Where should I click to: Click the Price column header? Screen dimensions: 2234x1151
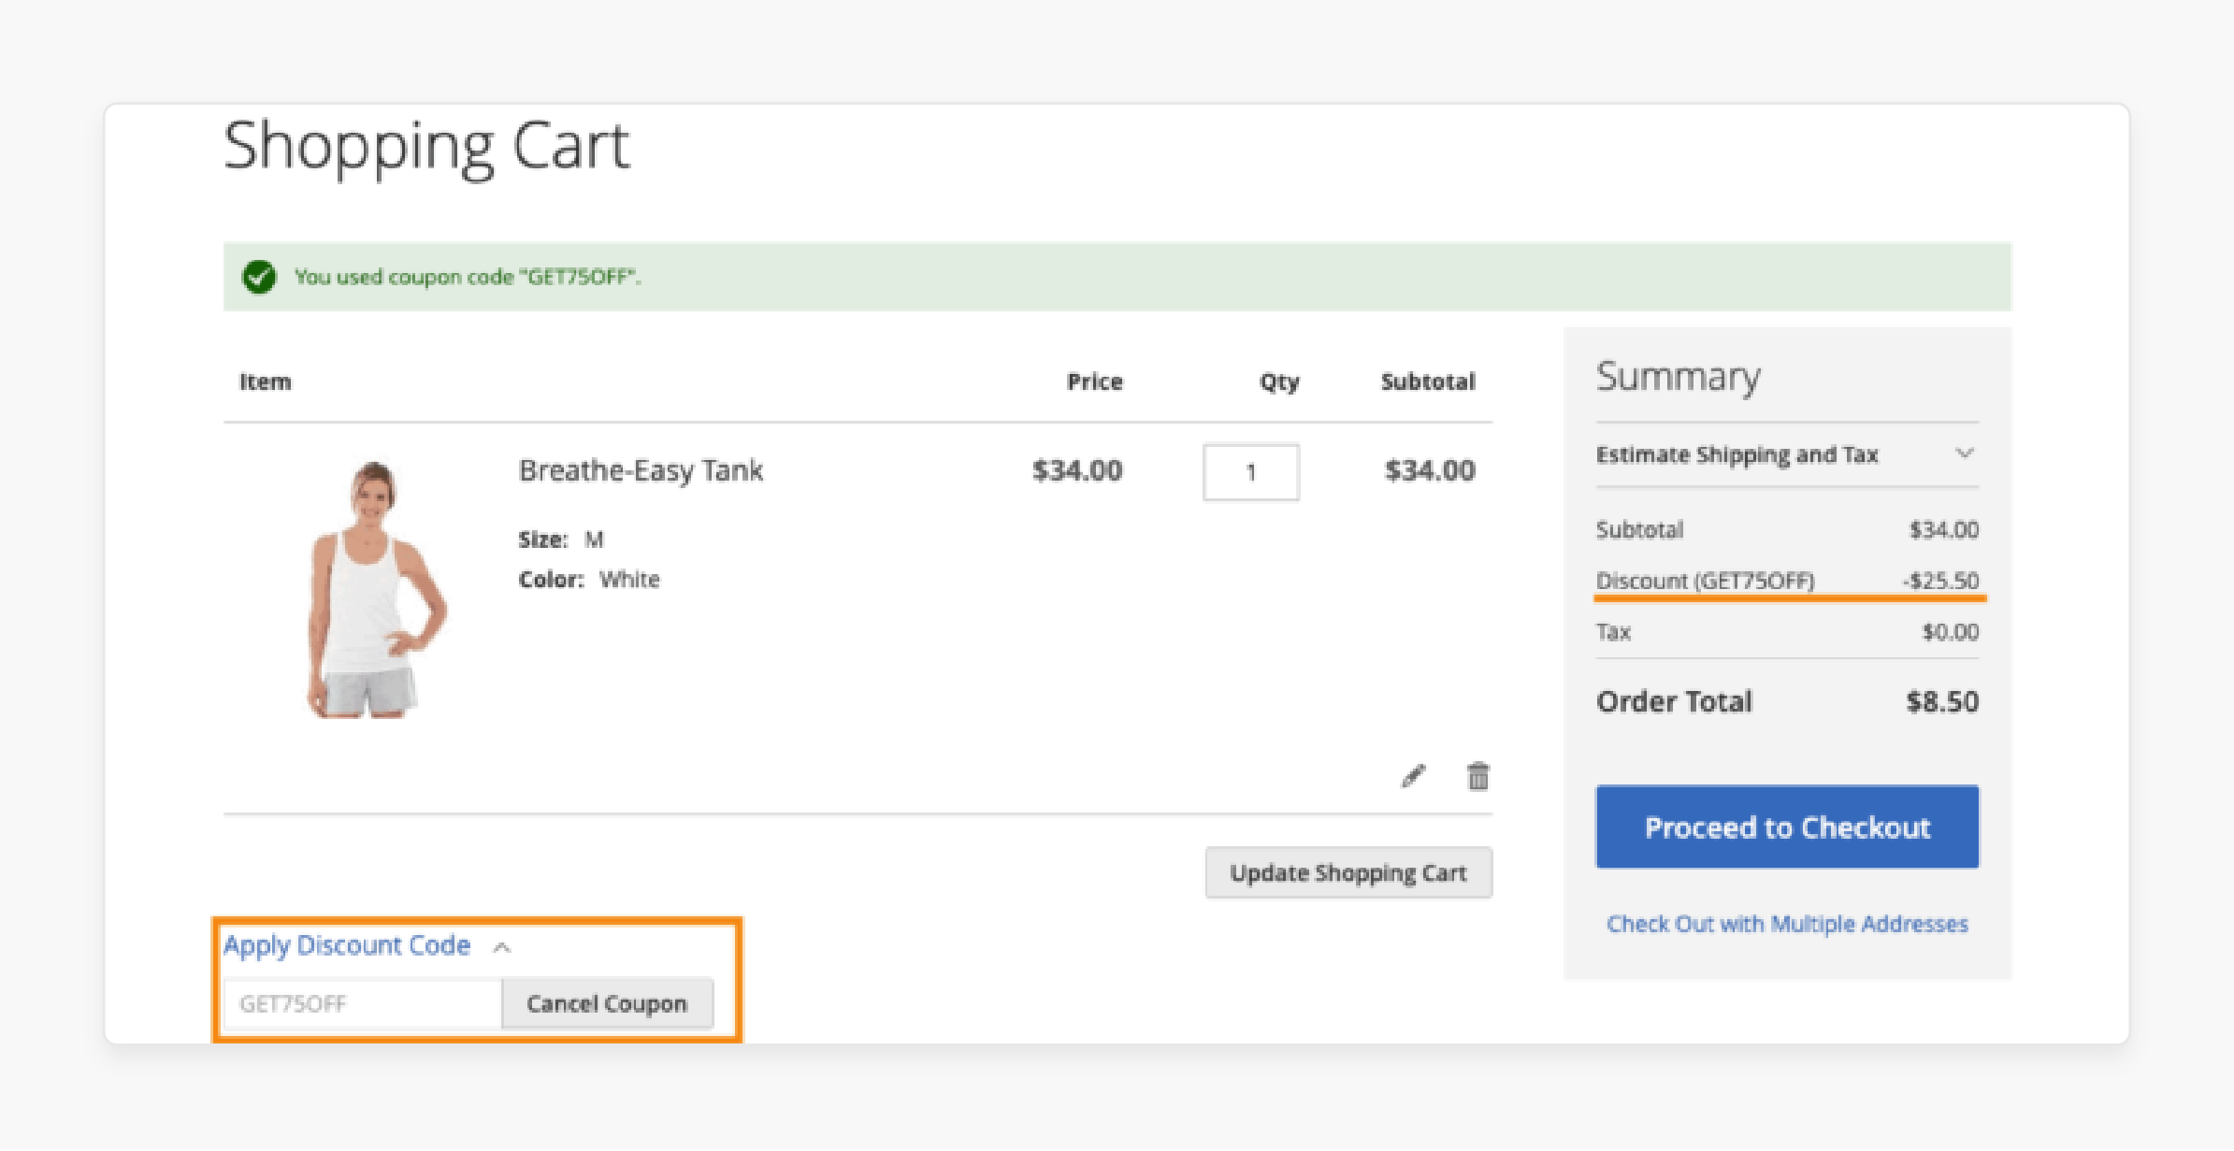1095,381
